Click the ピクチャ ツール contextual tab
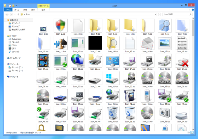The height and width of the screenshot is (139, 198). 43,6
